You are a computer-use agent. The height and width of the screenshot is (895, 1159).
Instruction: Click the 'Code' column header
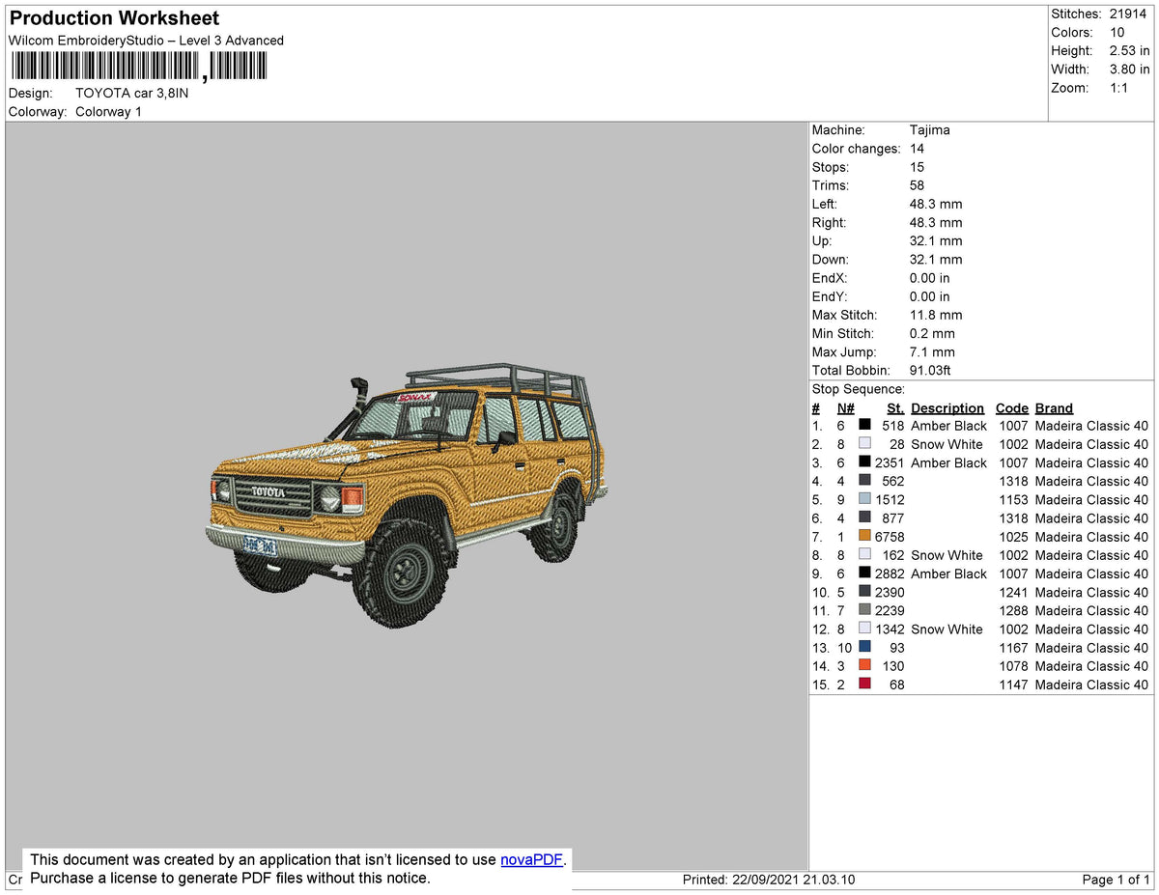click(x=1012, y=408)
